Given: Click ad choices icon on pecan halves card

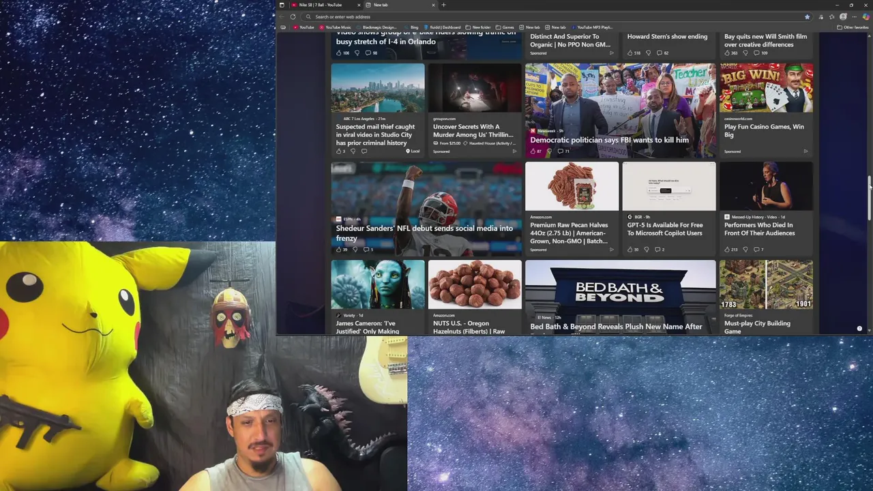Looking at the screenshot, I should coord(611,250).
